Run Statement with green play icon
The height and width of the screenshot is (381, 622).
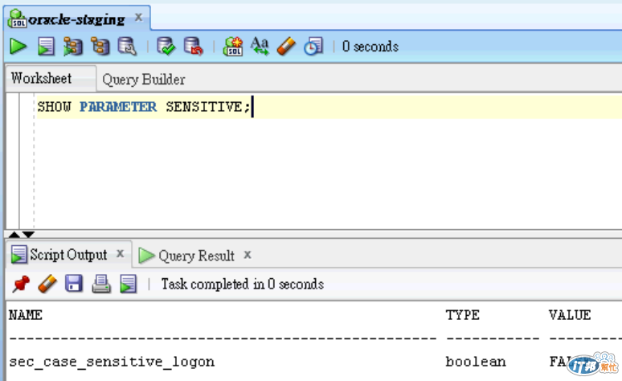coord(18,47)
